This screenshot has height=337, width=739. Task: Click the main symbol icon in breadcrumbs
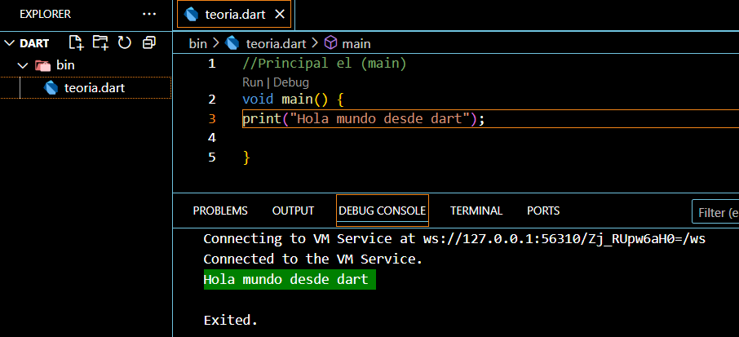[331, 43]
